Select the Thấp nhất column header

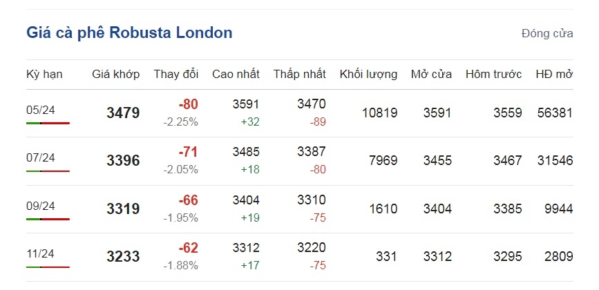tap(300, 75)
